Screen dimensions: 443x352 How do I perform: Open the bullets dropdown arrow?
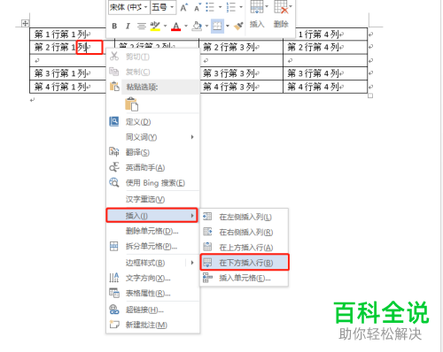[x=220, y=7]
